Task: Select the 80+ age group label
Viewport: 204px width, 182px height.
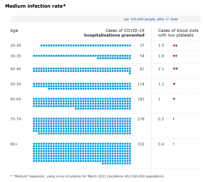Action: click(14, 144)
